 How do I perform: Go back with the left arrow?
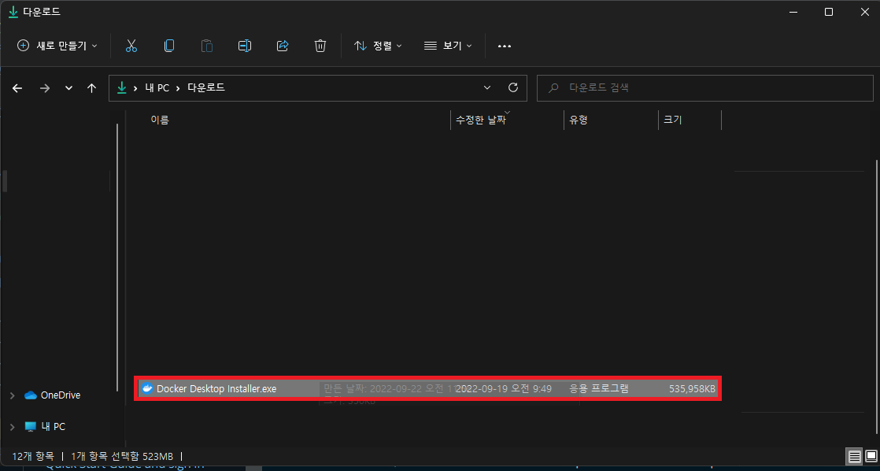17,88
